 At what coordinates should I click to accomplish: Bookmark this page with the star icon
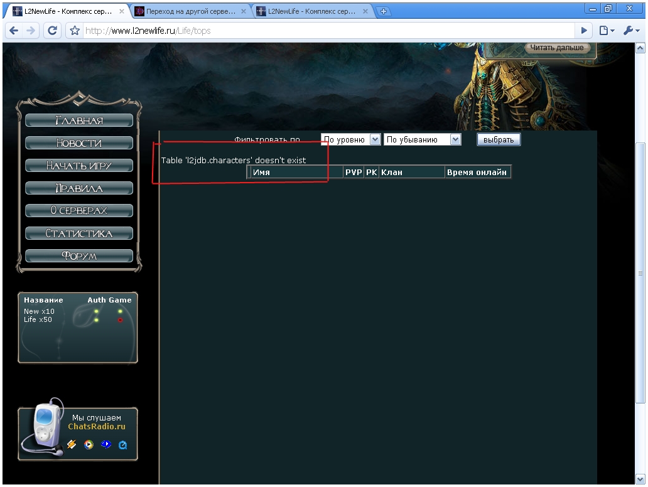[x=75, y=30]
